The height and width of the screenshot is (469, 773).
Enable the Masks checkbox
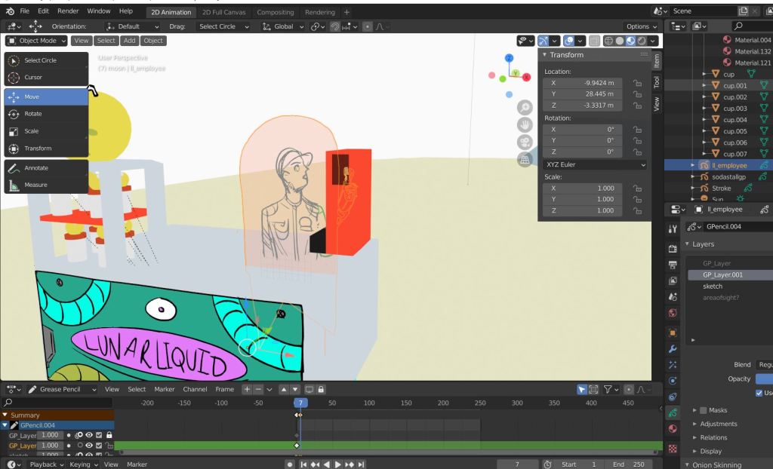tap(704, 410)
